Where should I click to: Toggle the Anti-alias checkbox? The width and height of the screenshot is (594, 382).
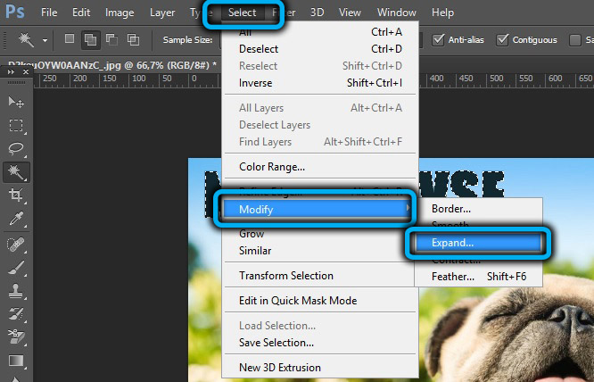click(438, 39)
